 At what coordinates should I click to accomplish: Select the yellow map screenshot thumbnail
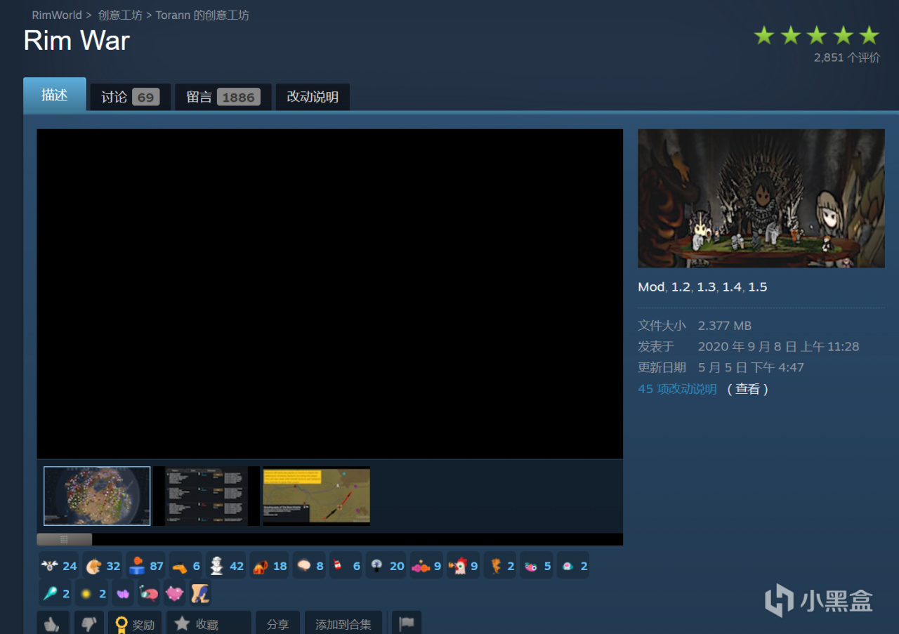[316, 496]
